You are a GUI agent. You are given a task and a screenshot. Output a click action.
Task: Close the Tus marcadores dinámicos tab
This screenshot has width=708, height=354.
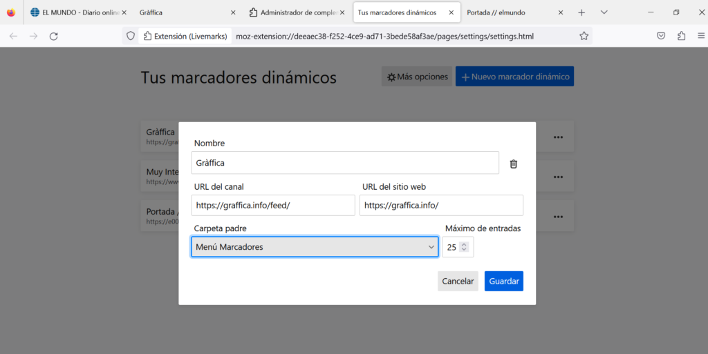(451, 12)
